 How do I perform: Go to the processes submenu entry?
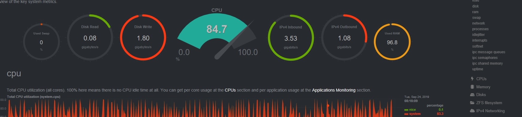pyautogui.click(x=480, y=29)
